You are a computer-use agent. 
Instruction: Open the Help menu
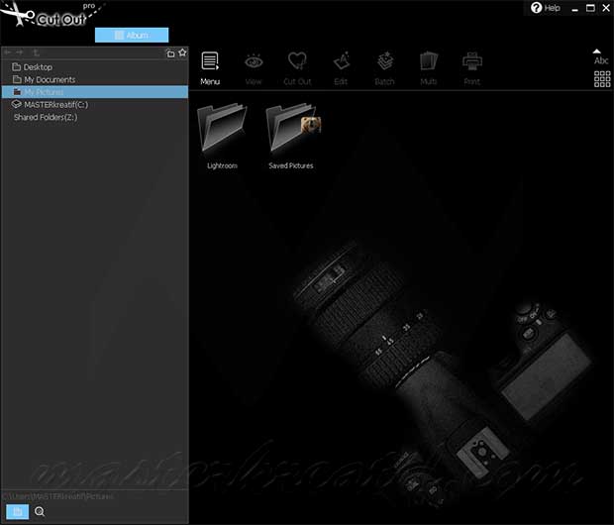click(x=545, y=8)
